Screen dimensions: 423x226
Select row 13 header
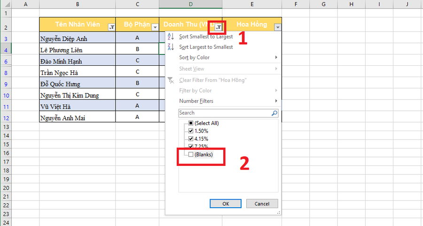tap(6, 127)
